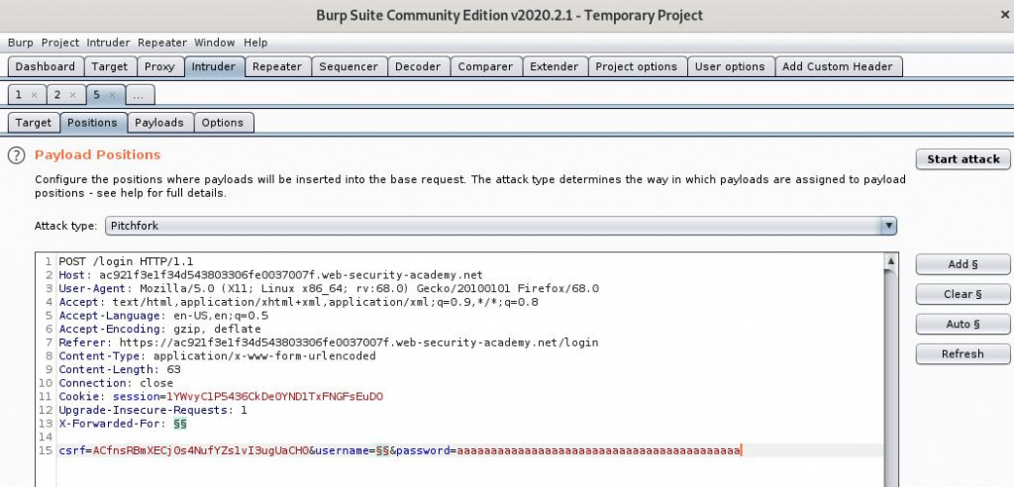Select Intruder attack tab 2

pyautogui.click(x=56, y=95)
